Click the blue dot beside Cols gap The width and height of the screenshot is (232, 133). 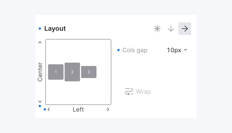click(118, 50)
